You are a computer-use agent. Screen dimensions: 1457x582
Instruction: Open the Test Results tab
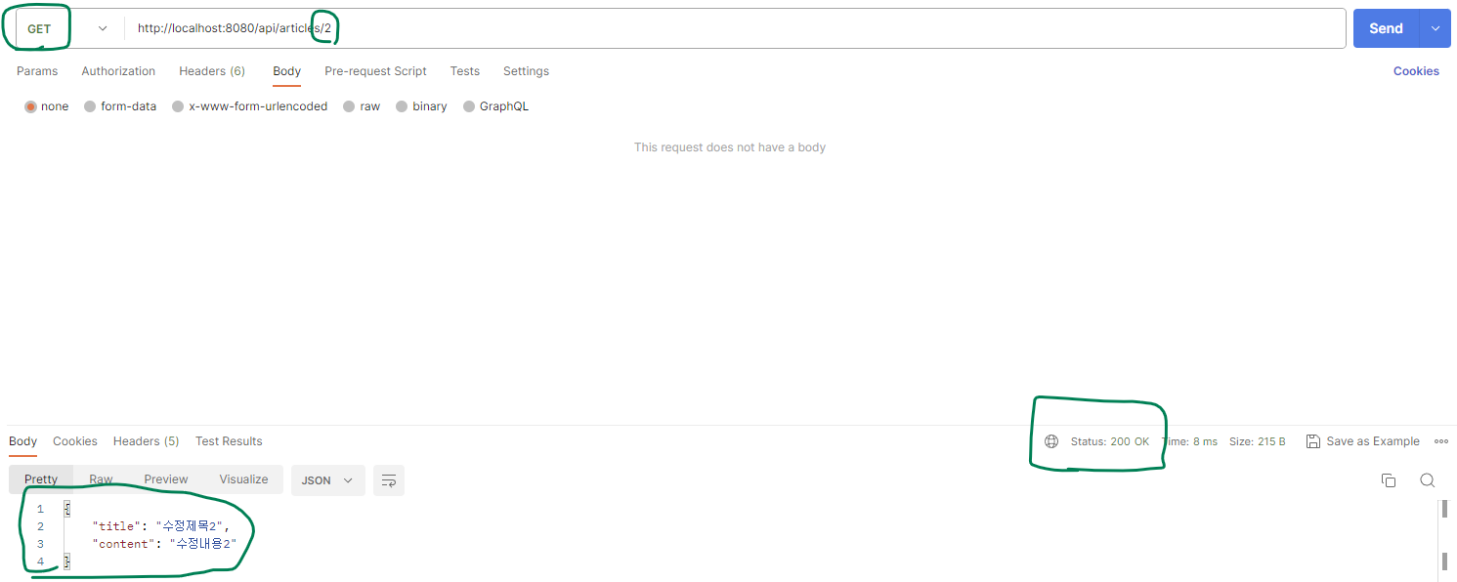click(x=229, y=441)
